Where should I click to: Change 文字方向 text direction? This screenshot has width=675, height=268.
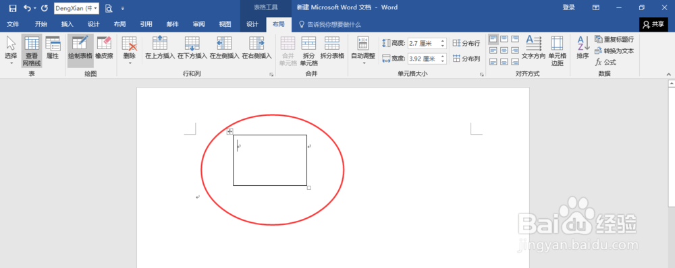(x=533, y=48)
